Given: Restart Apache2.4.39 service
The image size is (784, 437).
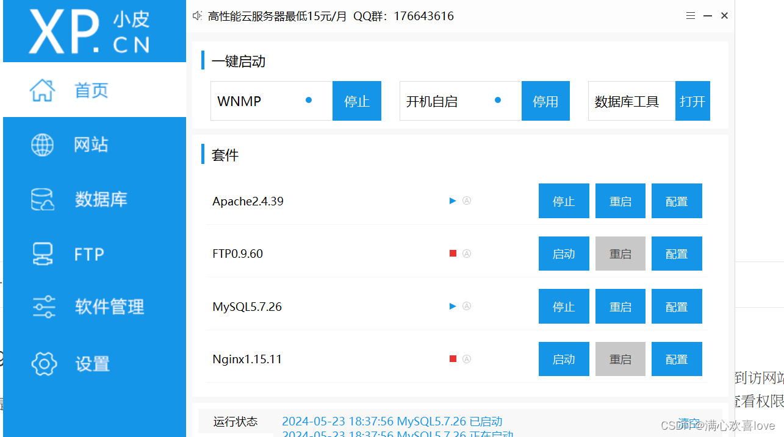Looking at the screenshot, I should 620,201.
